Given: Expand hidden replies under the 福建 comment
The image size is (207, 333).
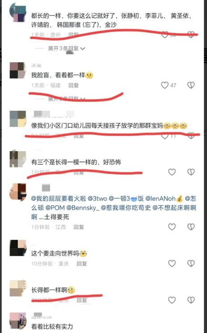Looking at the screenshot, I should coord(67,99).
